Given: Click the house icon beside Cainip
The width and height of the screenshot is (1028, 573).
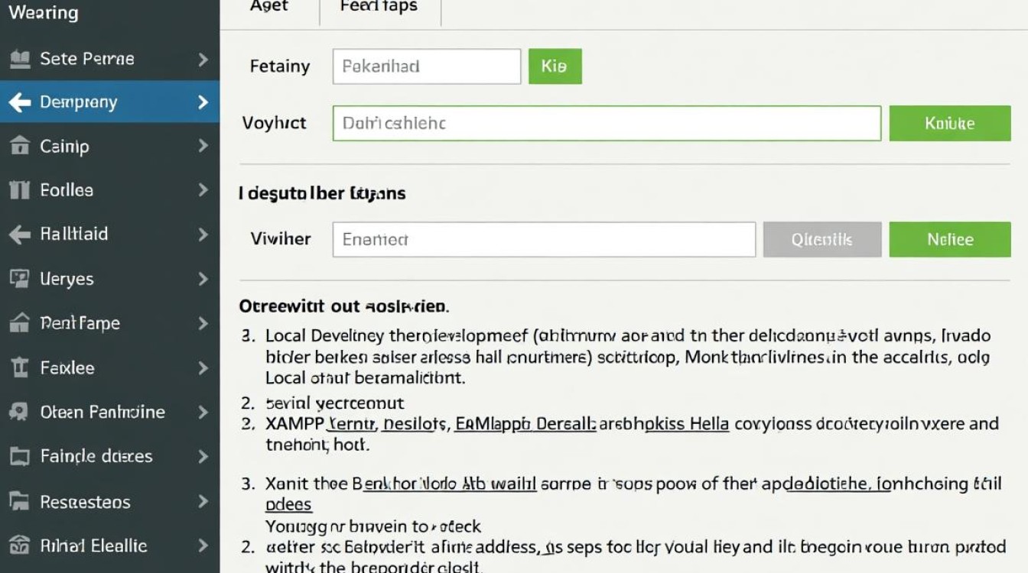Looking at the screenshot, I should click(x=20, y=146).
